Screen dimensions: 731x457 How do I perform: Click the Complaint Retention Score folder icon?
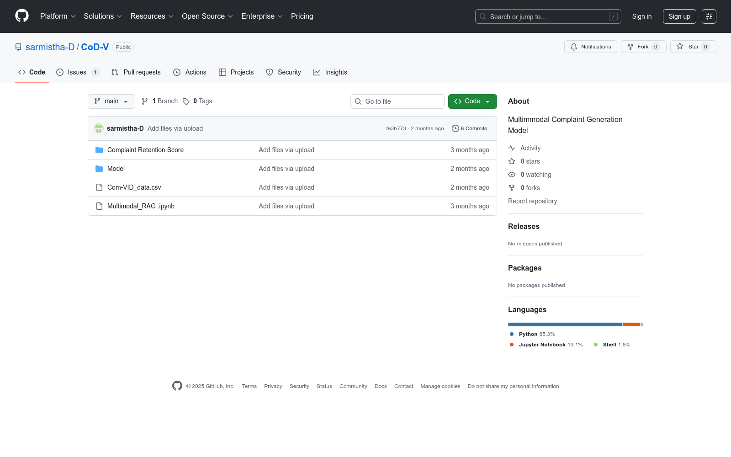point(99,150)
